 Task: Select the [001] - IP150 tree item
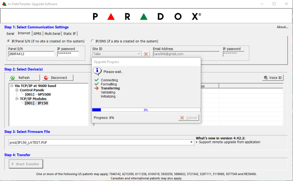(36, 103)
